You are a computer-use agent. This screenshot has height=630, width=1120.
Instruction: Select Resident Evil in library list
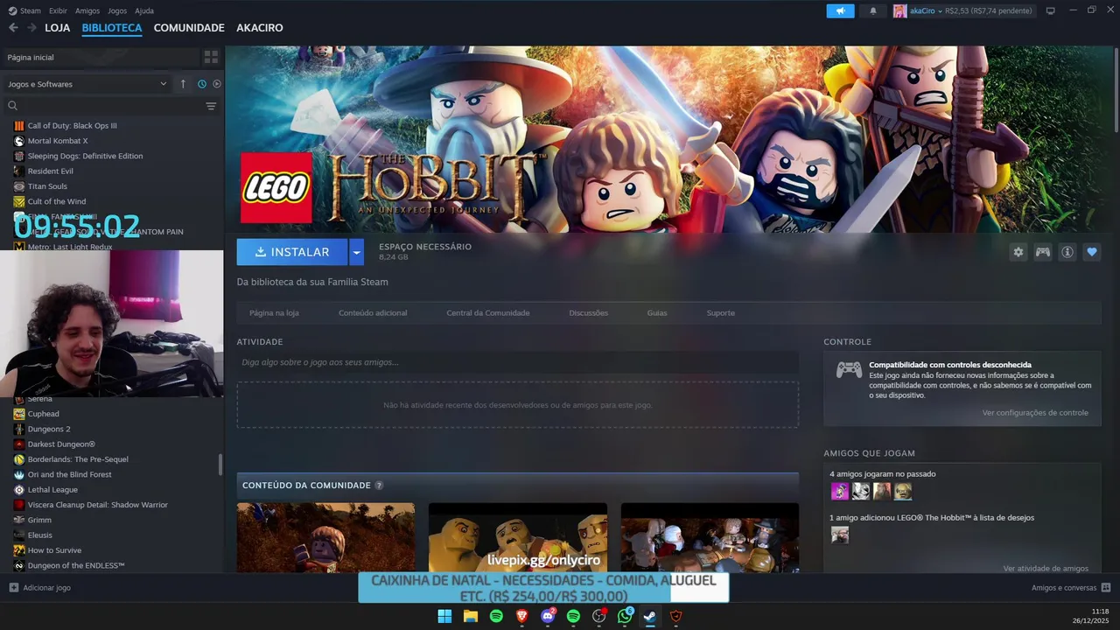click(x=51, y=171)
